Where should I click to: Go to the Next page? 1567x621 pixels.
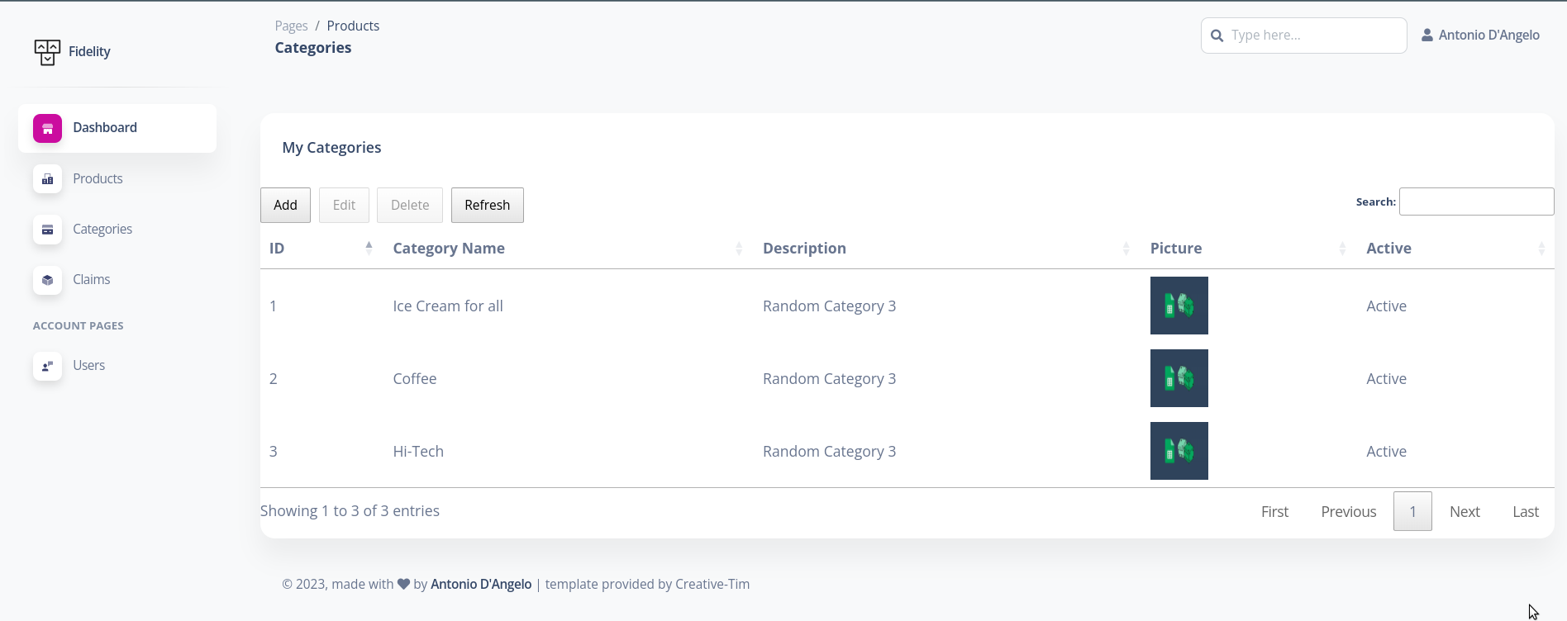(1465, 511)
